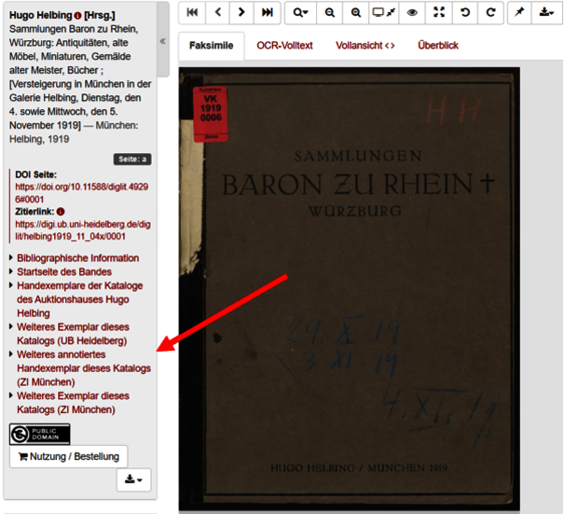The image size is (564, 514).
Task: Open the search dropdown in toolbar
Action: click(x=301, y=13)
